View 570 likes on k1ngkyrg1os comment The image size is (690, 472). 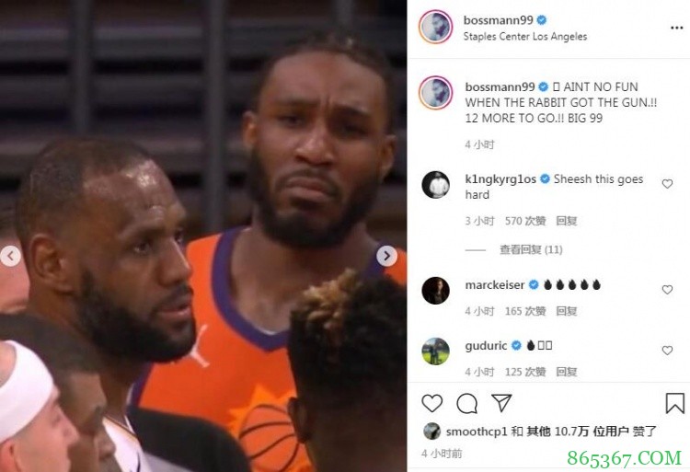point(525,221)
